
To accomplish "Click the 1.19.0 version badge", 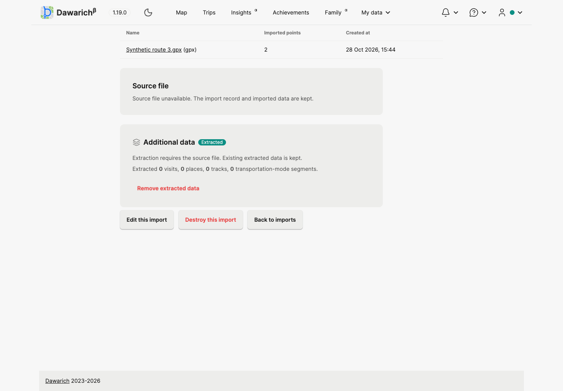I will 120,13.
